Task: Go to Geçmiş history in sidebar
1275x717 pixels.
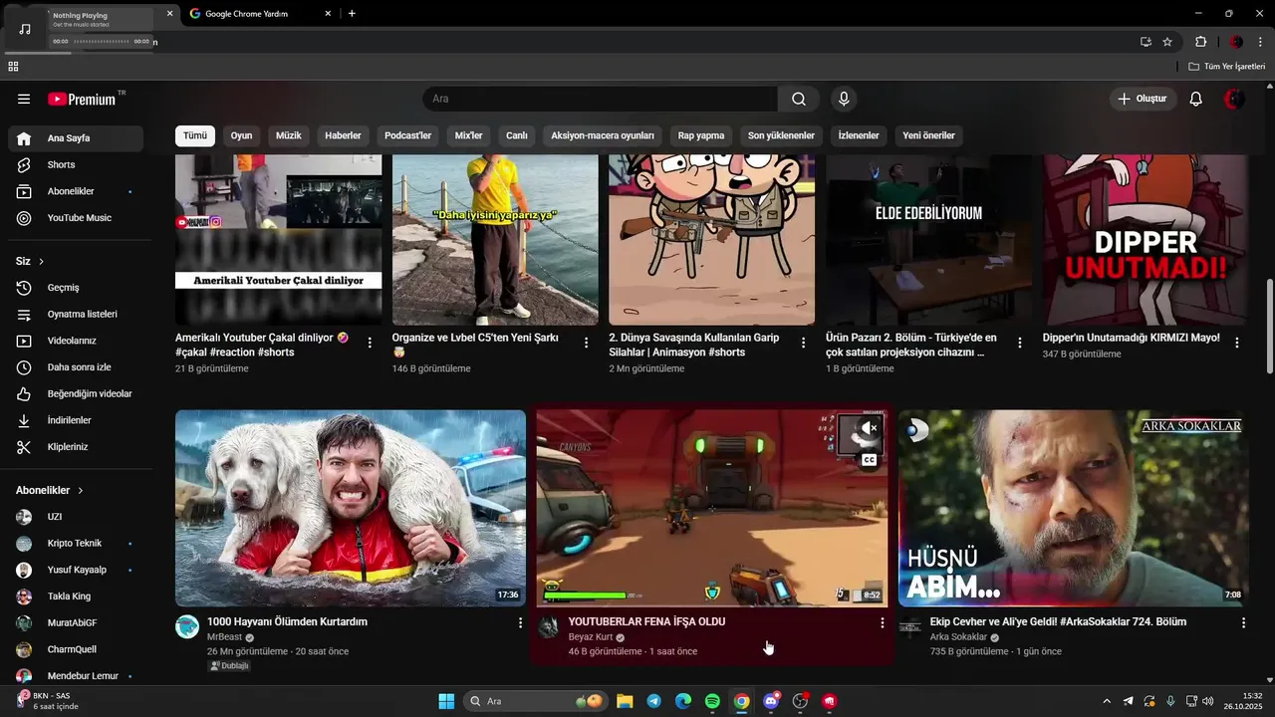Action: 76,288
